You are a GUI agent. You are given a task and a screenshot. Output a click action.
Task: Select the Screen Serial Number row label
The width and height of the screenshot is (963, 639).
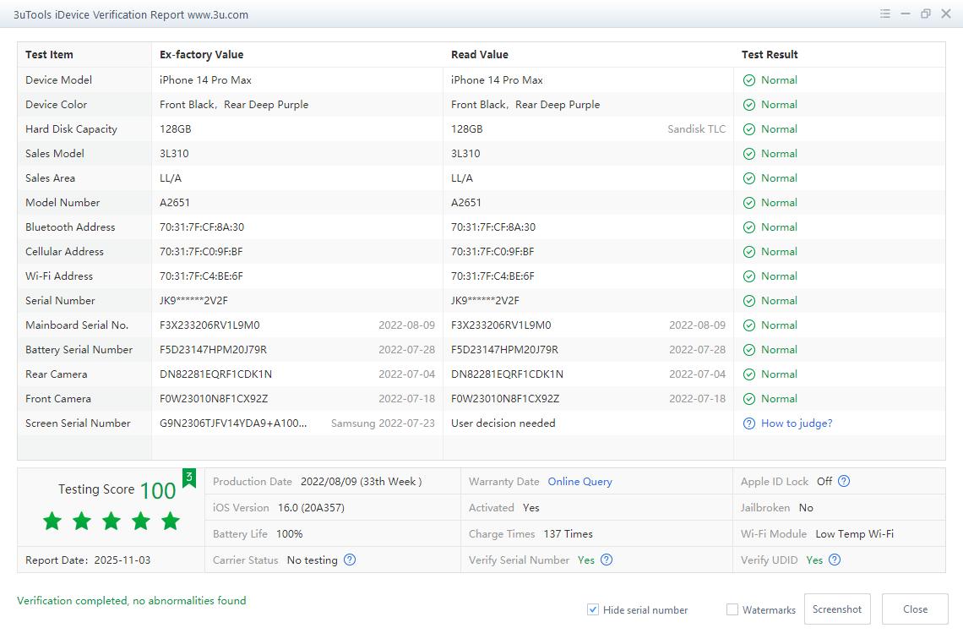pos(78,423)
